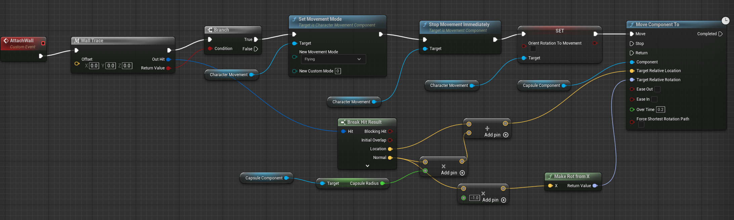Click the Capsule Radius getter Target pin
The height and width of the screenshot is (220, 734).
322,183
